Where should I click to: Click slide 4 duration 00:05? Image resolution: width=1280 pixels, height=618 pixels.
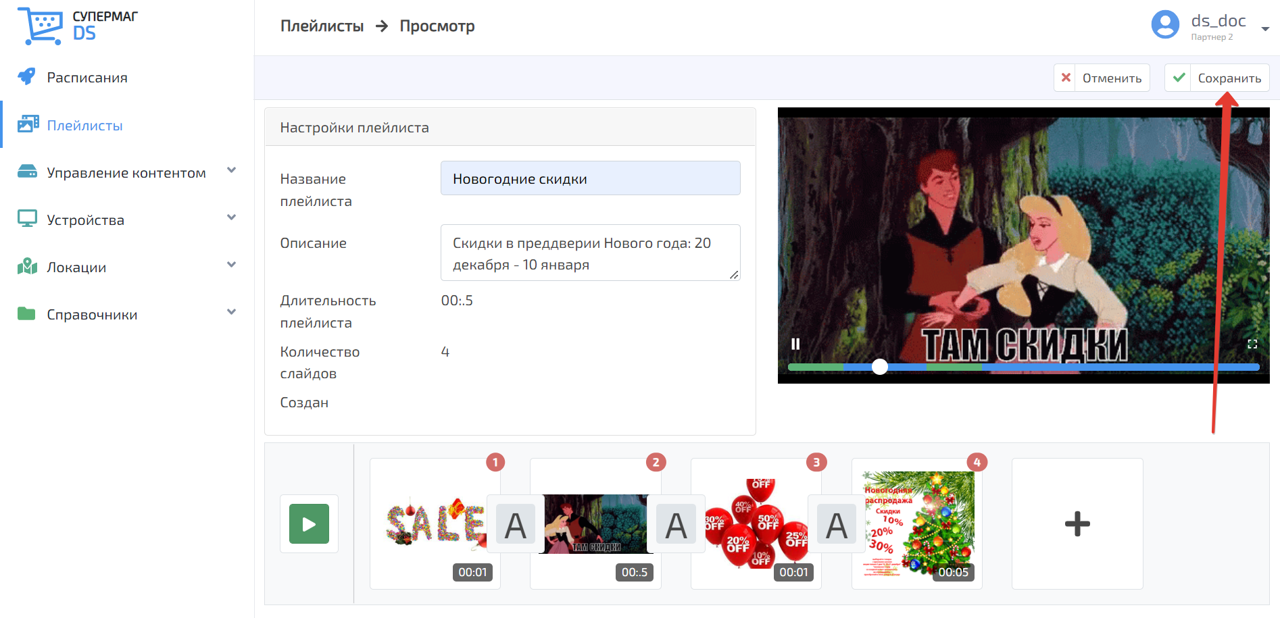coord(954,572)
